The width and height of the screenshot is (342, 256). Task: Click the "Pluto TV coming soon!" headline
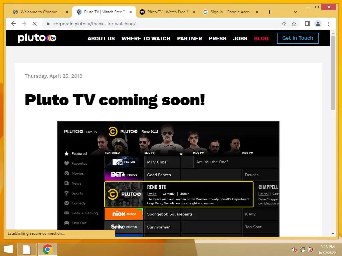115,100
